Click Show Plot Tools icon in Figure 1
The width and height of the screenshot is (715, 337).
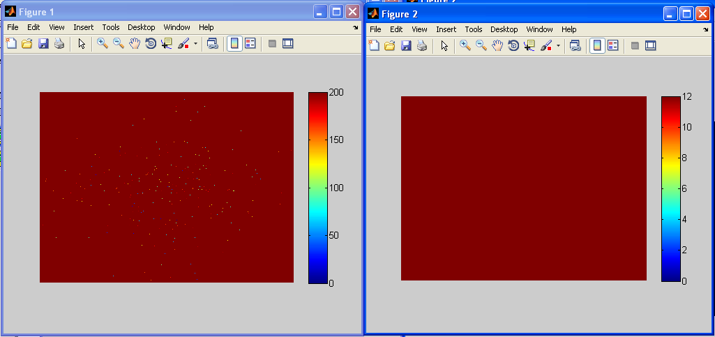tap(287, 44)
